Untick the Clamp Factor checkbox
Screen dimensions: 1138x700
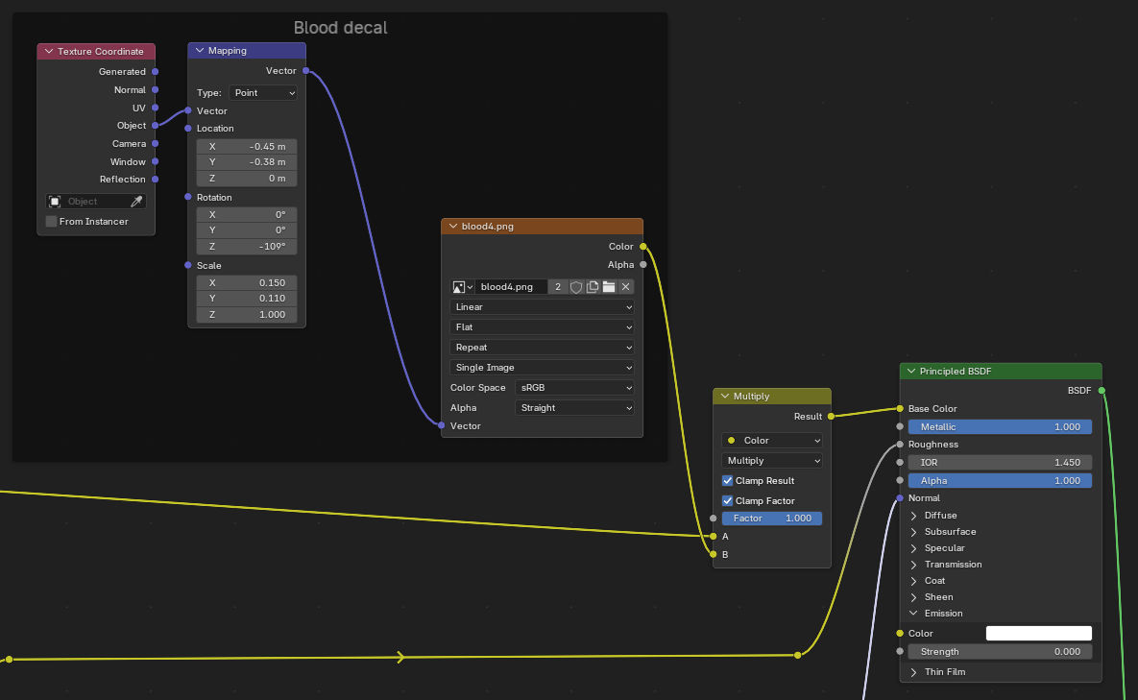pyautogui.click(x=728, y=501)
